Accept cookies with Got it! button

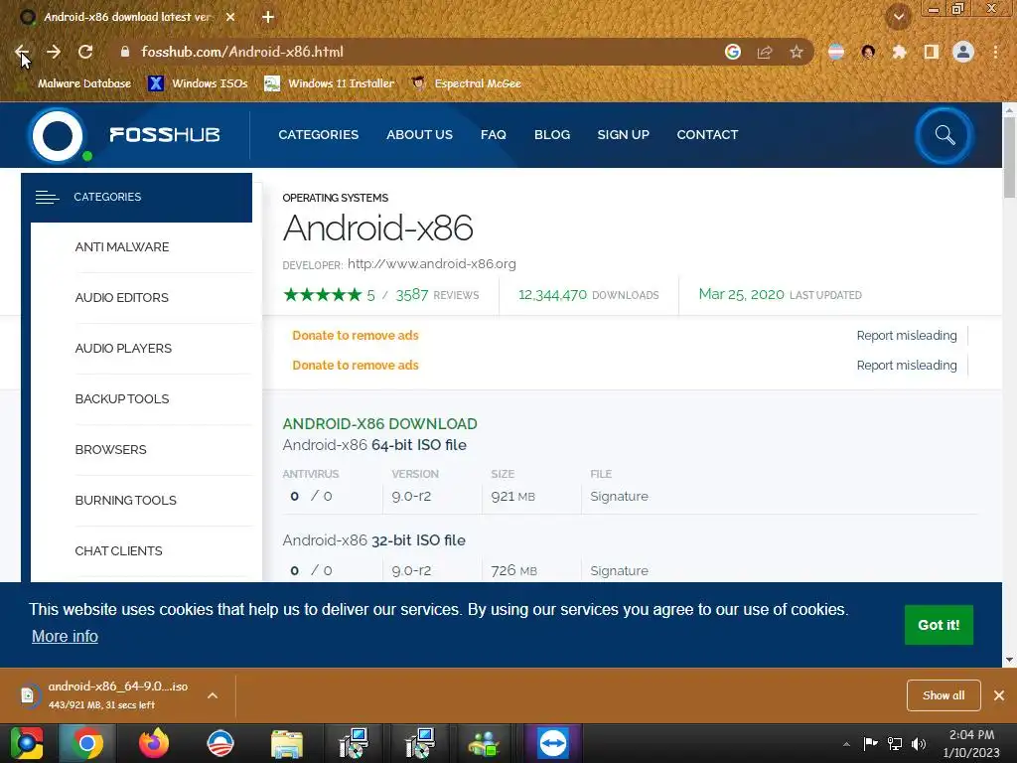(x=939, y=625)
